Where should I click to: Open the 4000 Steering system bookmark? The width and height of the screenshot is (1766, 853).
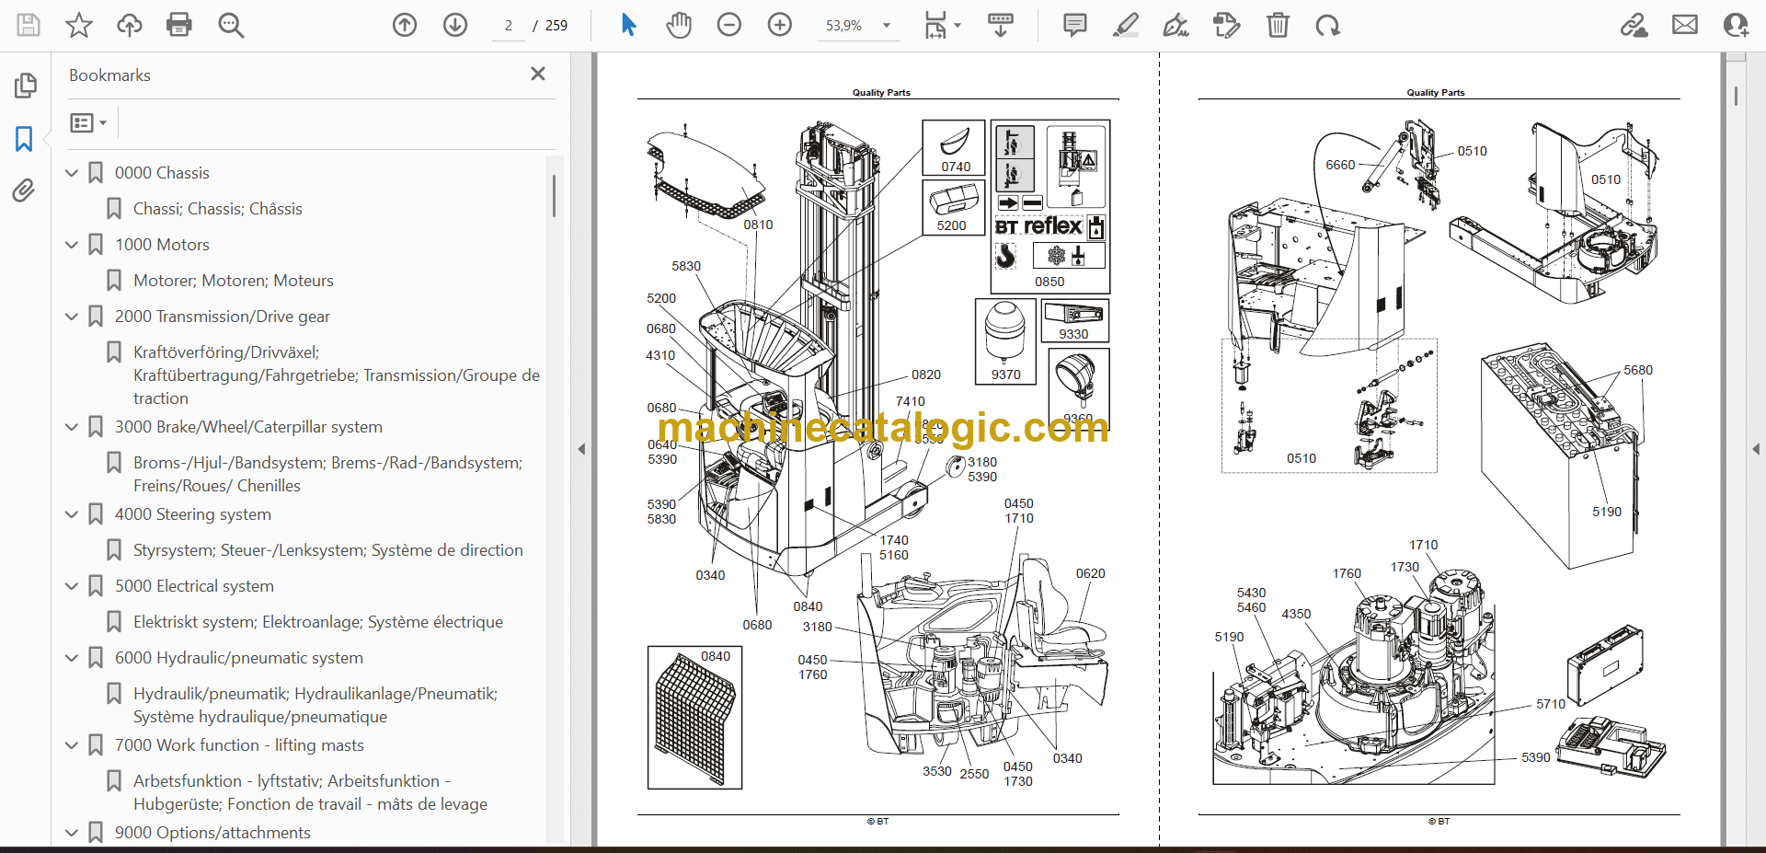point(193,514)
